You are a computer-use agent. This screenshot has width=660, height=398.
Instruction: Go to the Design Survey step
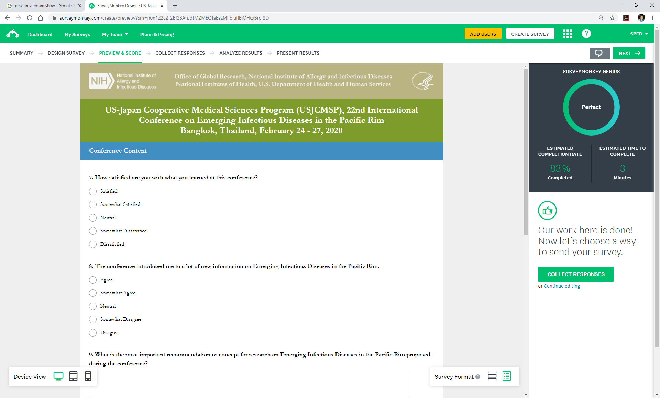click(x=66, y=53)
